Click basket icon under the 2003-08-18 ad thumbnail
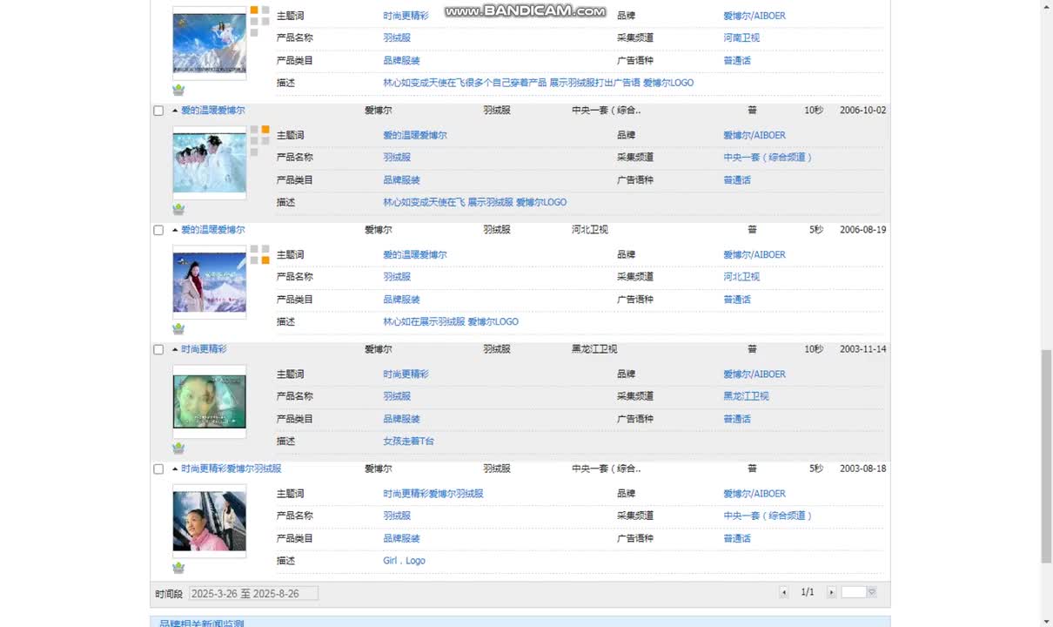This screenshot has height=627, width=1053. (178, 567)
